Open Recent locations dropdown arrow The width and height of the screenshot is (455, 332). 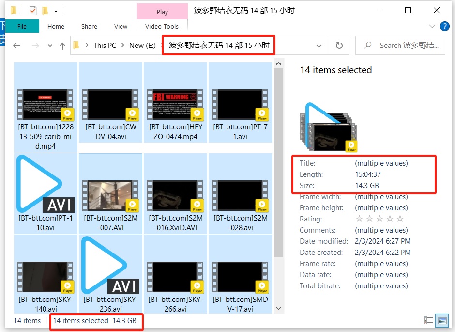coord(49,46)
